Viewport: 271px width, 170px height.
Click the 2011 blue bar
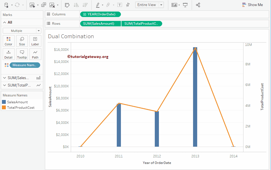point(119,125)
